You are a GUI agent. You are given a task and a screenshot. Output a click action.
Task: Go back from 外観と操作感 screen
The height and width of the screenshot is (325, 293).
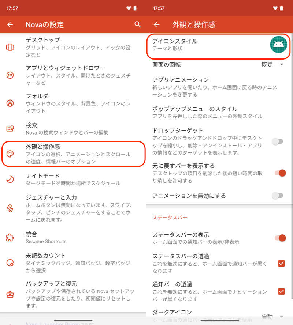(156, 24)
